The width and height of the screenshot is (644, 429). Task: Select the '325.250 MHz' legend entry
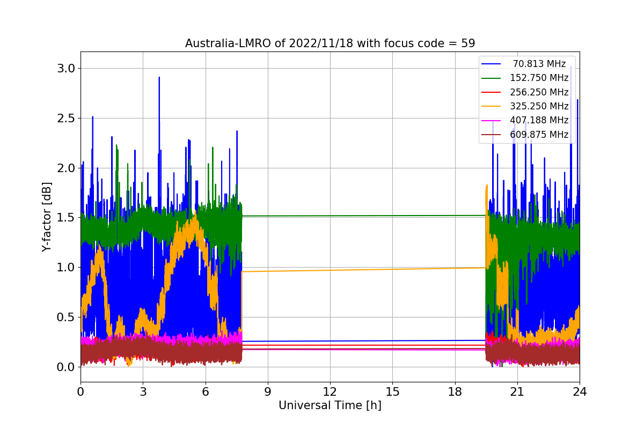click(539, 106)
